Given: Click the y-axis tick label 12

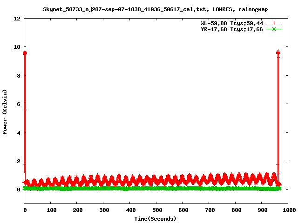Looking at the screenshot, I should tap(17, 19).
